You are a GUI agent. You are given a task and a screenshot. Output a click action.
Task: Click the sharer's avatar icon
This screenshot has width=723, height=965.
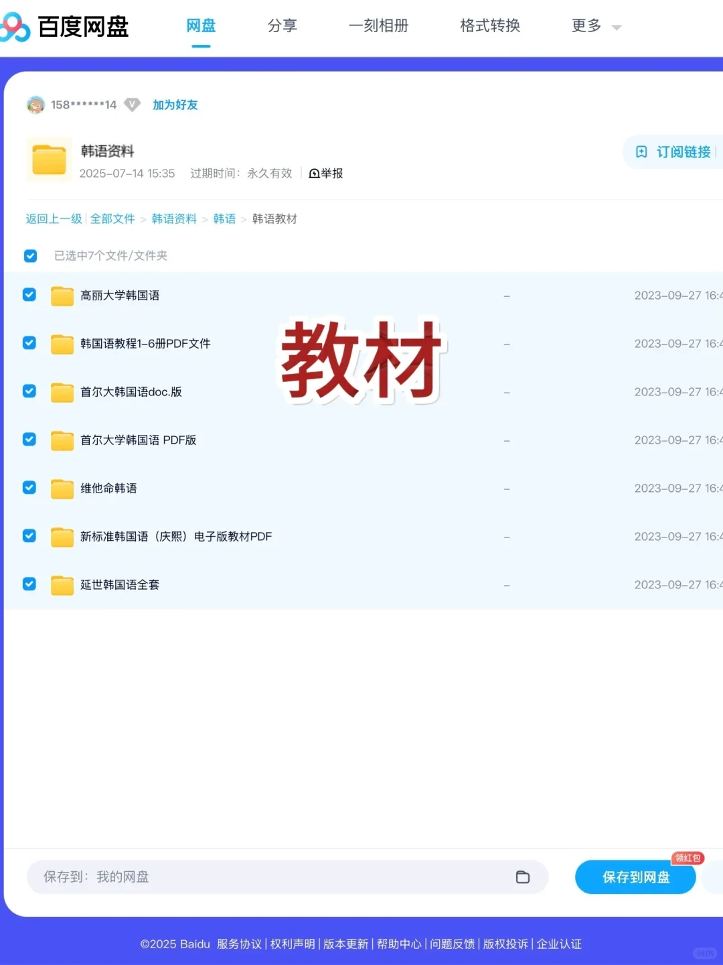(36, 105)
